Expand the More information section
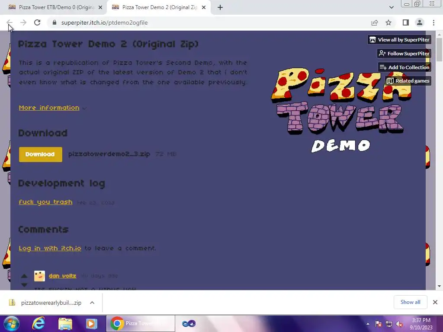The image size is (443, 332). (49, 108)
